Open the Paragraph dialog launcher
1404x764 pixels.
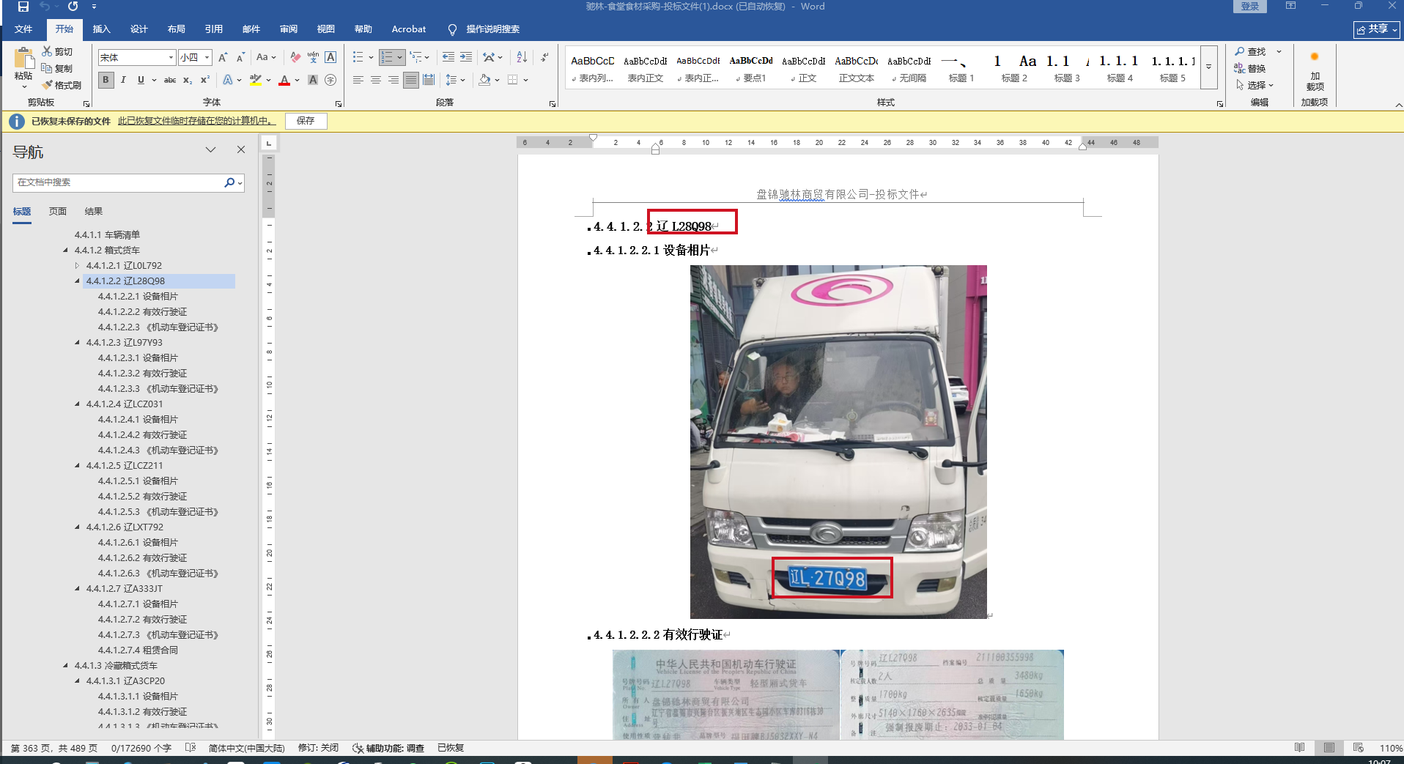553,104
